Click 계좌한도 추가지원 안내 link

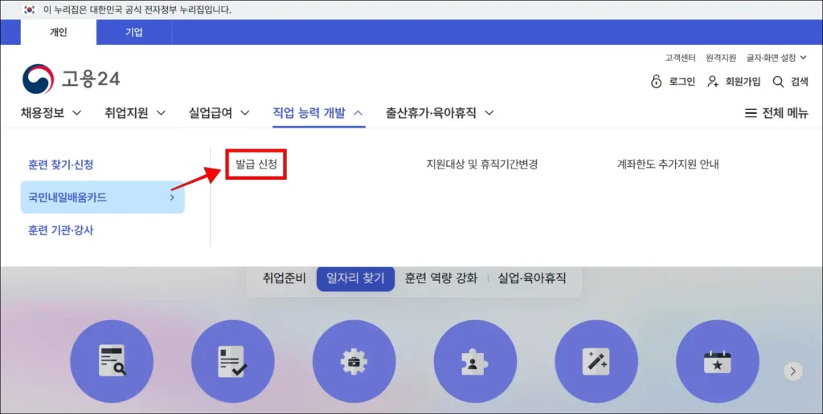[x=668, y=164]
